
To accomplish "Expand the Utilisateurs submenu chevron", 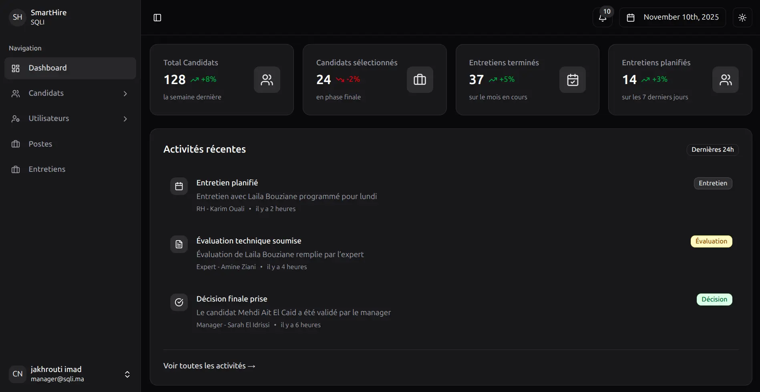I will coord(125,119).
